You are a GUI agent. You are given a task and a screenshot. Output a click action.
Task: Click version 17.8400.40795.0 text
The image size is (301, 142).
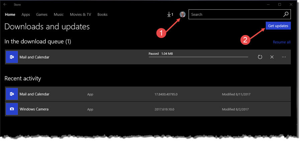click(166, 94)
